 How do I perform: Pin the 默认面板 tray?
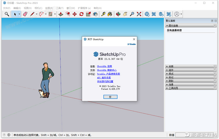coord(212,21)
